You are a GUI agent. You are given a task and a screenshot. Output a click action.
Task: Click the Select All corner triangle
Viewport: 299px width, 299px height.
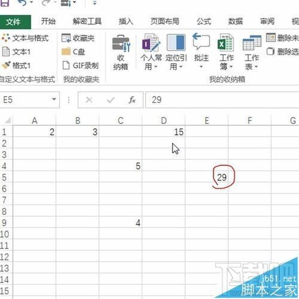7,120
